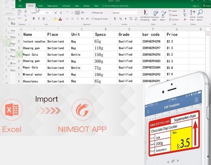The image size is (211, 165).
Task: Click back arrow in phone Edit Template
Action: point(148,112)
